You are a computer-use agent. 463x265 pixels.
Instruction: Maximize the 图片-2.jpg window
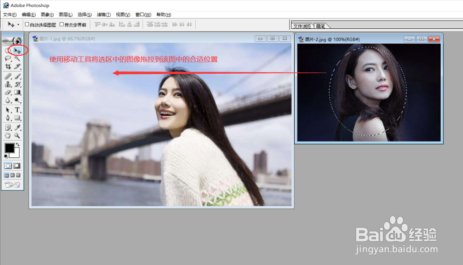tap(422, 39)
